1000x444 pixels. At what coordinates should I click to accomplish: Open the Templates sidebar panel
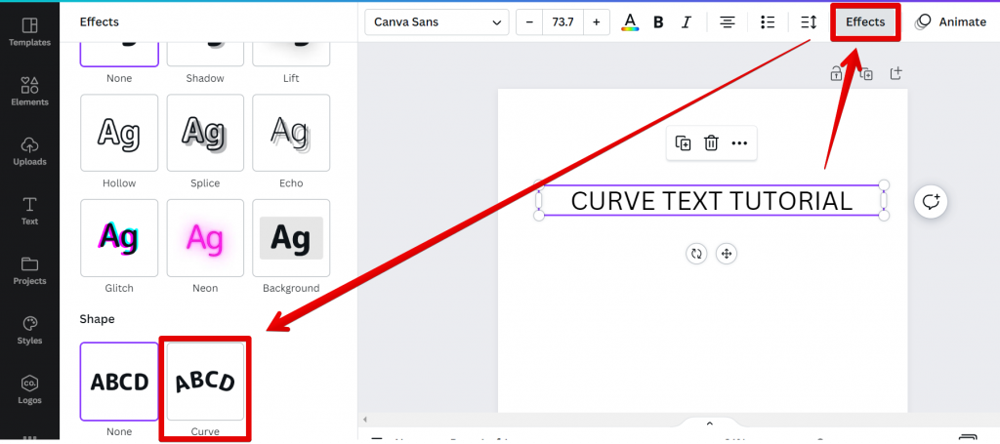[x=29, y=31]
